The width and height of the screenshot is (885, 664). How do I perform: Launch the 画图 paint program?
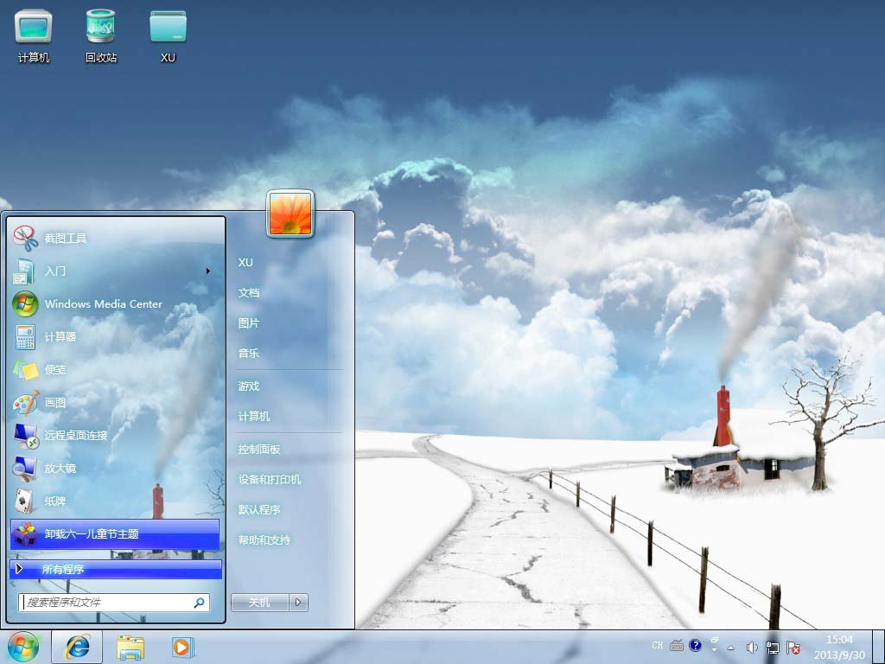[x=55, y=402]
